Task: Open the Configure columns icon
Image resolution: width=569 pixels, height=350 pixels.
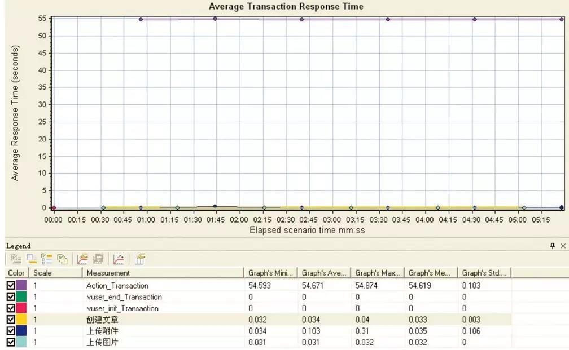Action: [139, 259]
